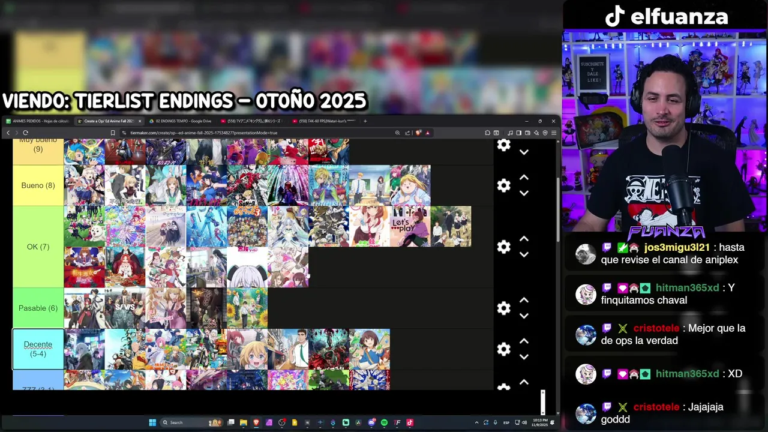
Task: Move Pasable (6) row up
Action: [524, 300]
